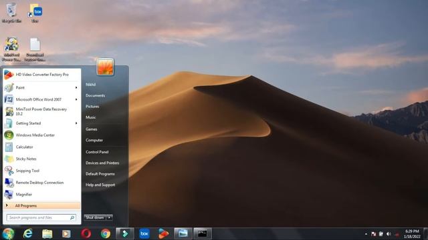This screenshot has height=240, width=428.
Task: Expand Microsoft Office Word 2007 jump list arrow
Action: click(76, 99)
